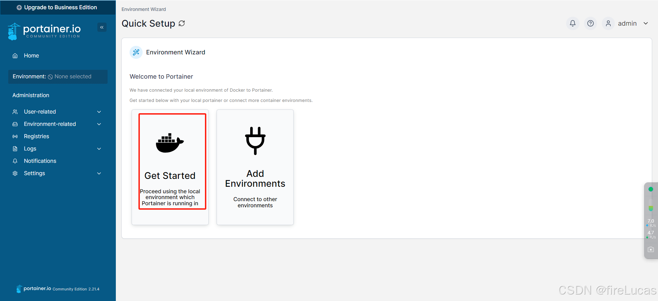Click the Home house icon
This screenshot has width=658, height=301.
15,56
